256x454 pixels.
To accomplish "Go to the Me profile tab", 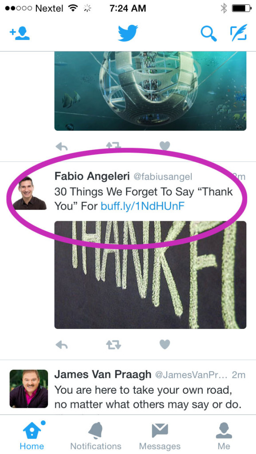I will (x=224, y=435).
